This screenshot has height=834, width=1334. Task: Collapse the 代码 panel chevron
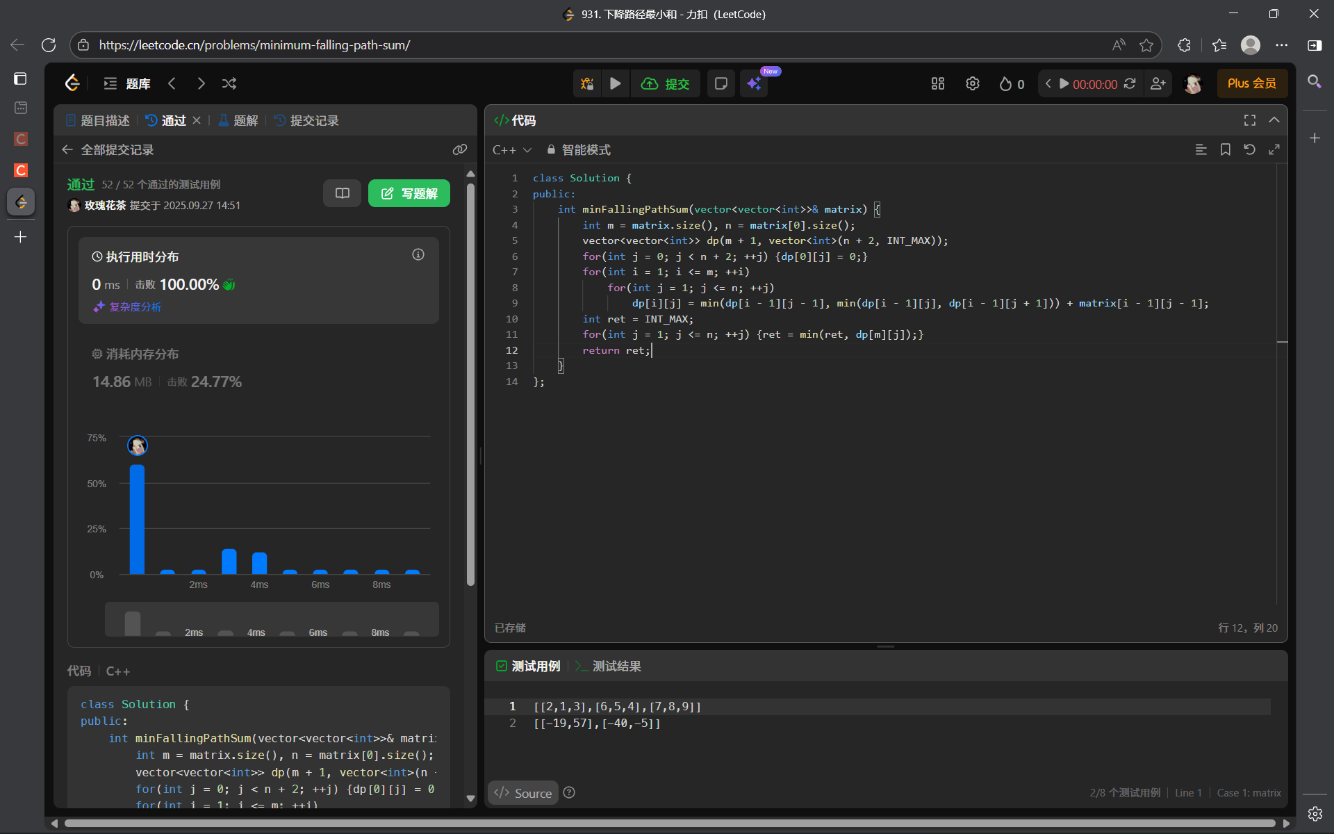click(1274, 120)
